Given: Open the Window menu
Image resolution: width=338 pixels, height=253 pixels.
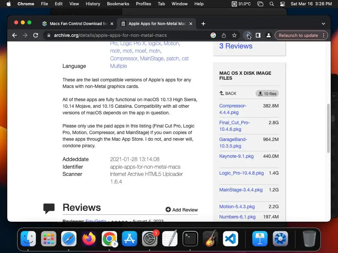Looking at the screenshot, I should (180, 4).
